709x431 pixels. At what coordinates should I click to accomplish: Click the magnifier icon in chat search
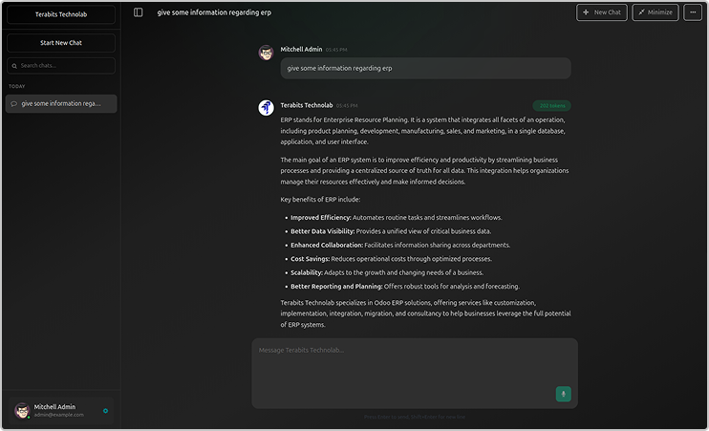click(x=14, y=66)
